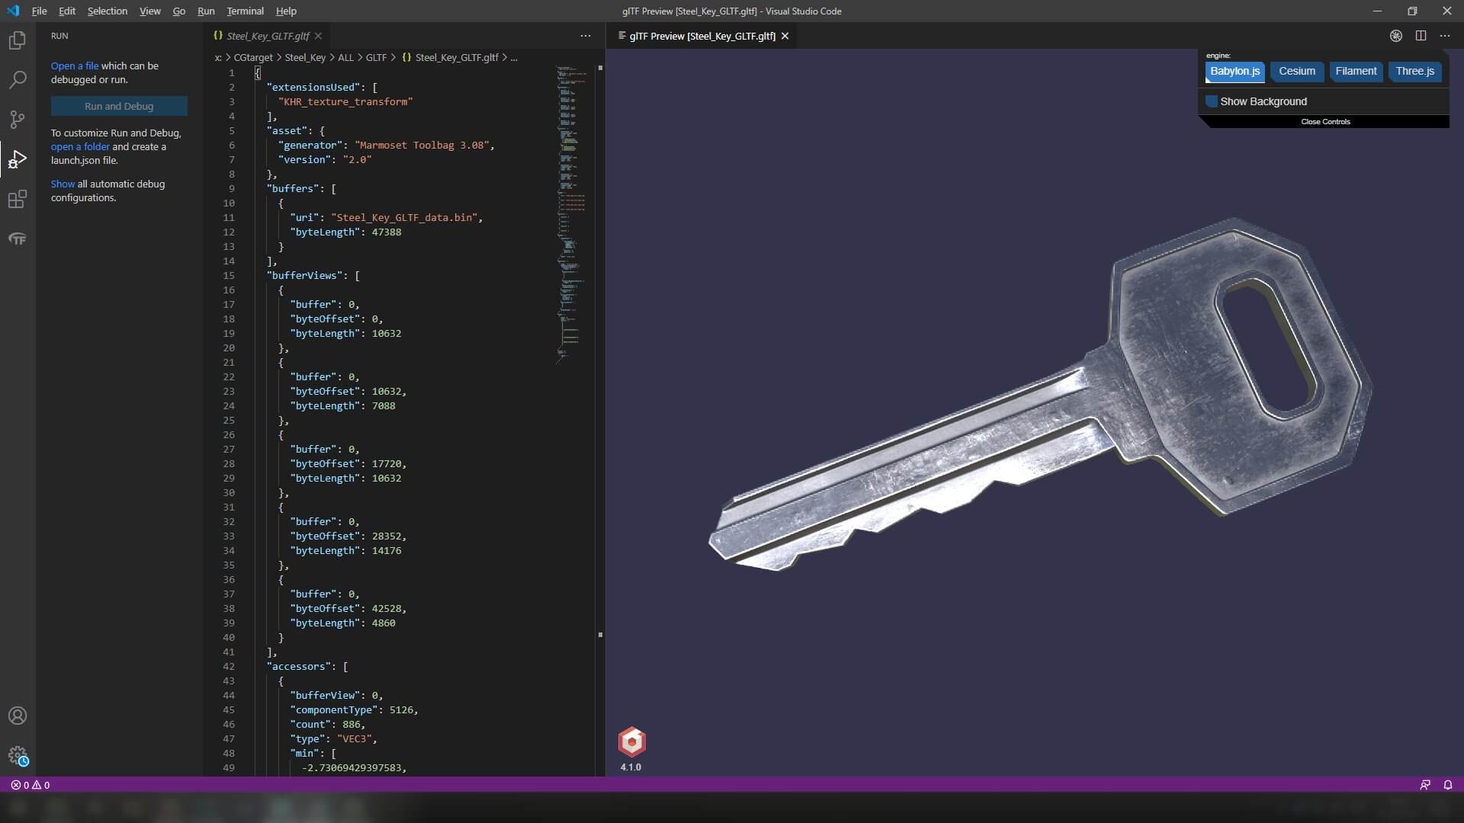Open the Terminal menu
This screenshot has height=823, width=1464.
(245, 11)
